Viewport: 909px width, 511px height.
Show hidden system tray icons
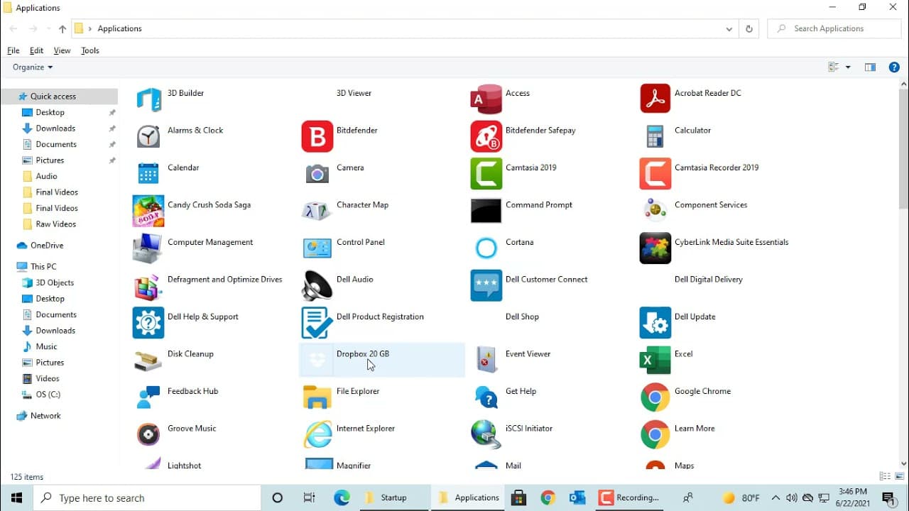[x=775, y=498]
